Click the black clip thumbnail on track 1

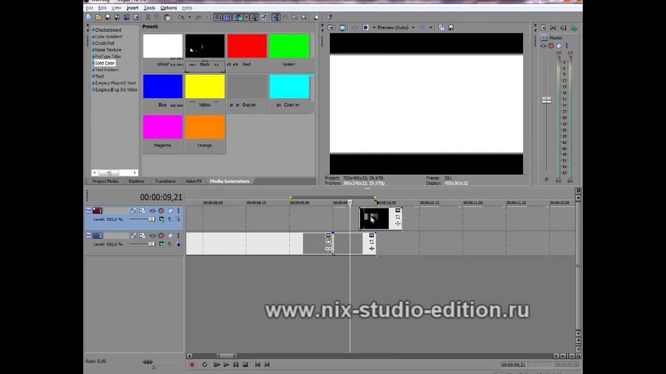(374, 219)
